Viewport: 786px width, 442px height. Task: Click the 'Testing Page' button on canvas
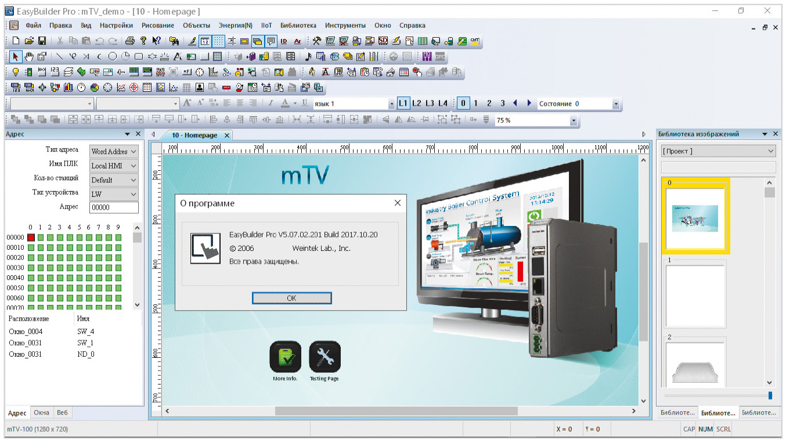[x=325, y=357]
